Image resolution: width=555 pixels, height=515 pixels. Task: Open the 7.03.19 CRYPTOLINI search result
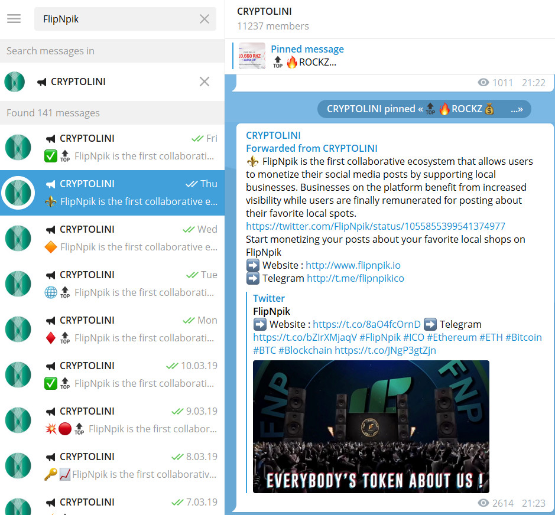click(112, 502)
